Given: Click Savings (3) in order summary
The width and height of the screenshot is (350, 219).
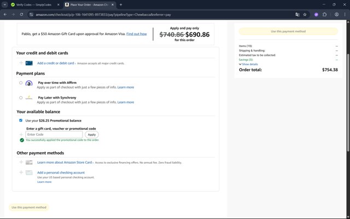Looking at the screenshot, I should pos(246,60).
